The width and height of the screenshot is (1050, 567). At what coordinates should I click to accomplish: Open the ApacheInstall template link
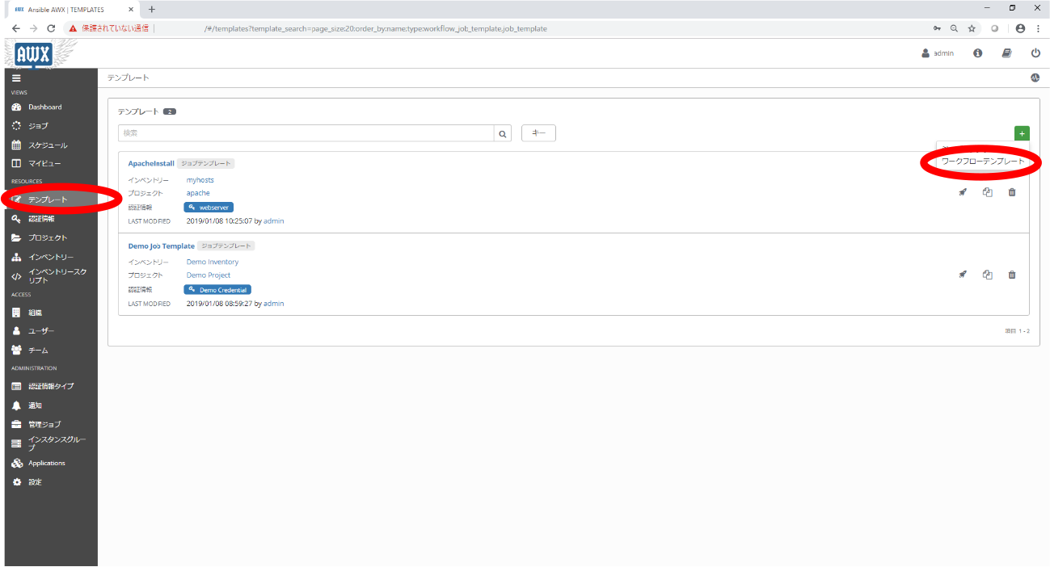coord(151,163)
